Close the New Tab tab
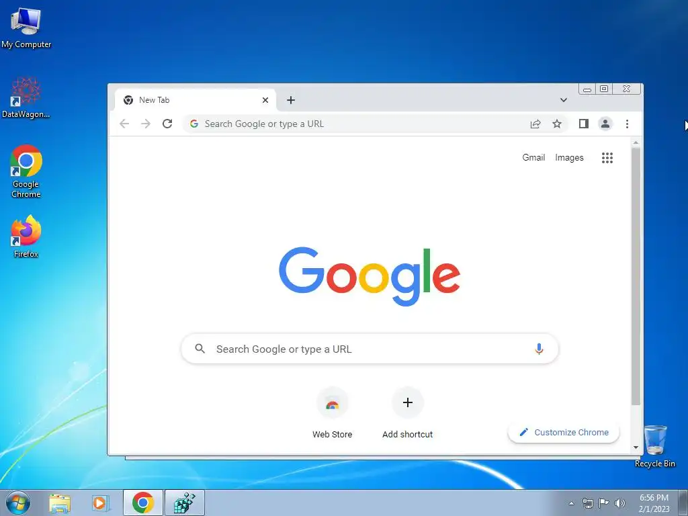This screenshot has height=516, width=688. click(x=265, y=100)
